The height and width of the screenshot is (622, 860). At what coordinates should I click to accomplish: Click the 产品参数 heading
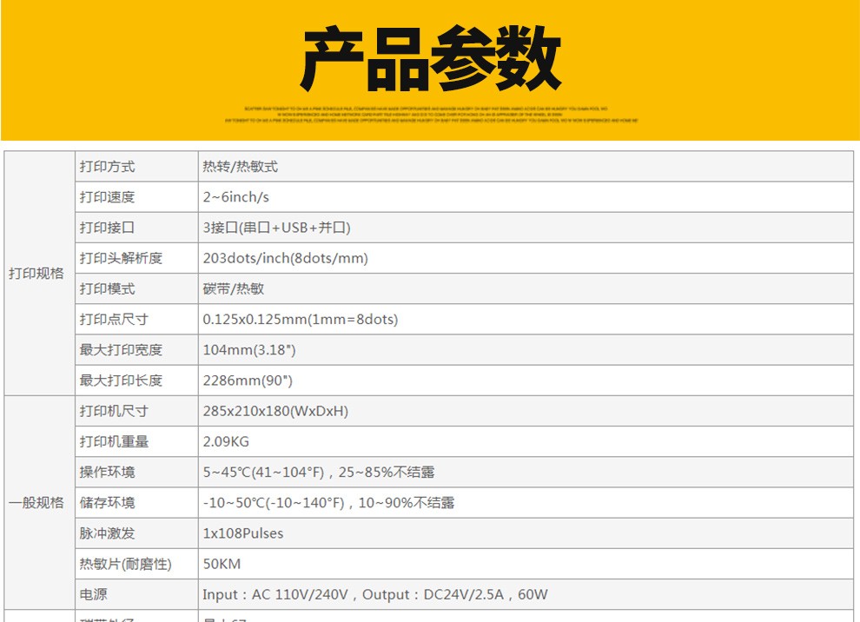pyautogui.click(x=431, y=58)
